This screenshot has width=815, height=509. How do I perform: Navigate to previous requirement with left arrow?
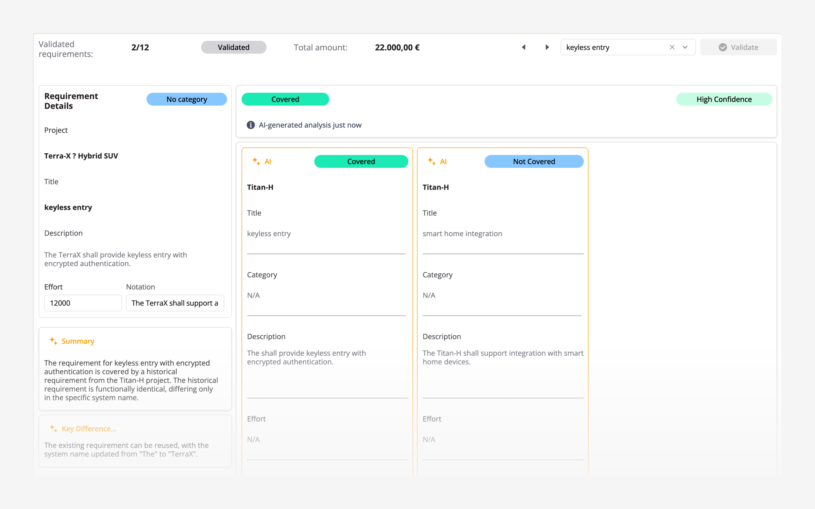[x=524, y=47]
